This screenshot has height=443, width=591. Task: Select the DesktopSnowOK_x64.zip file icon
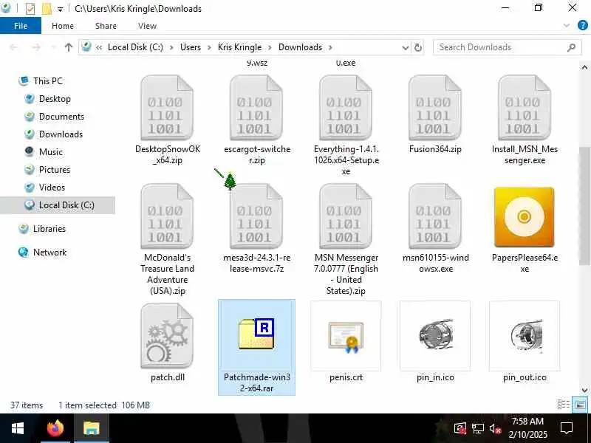(x=167, y=108)
